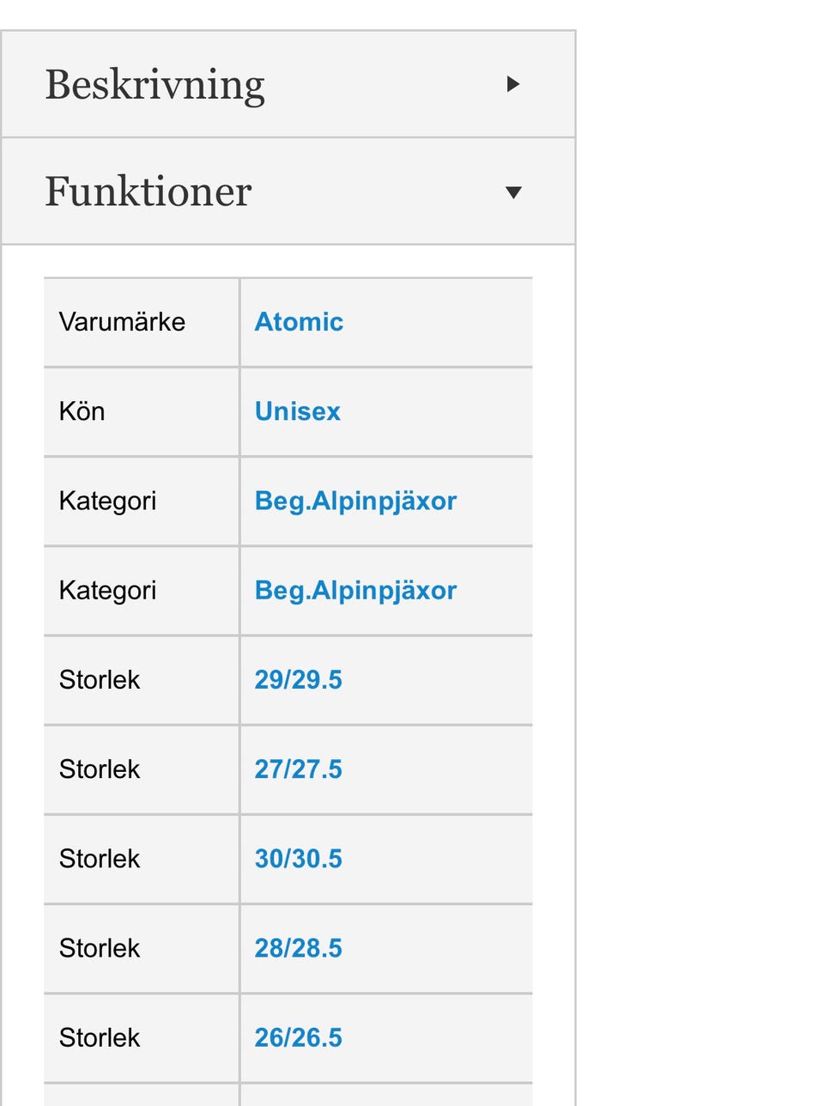
Task: Choose size 28/28.5 link
Action: coord(298,948)
